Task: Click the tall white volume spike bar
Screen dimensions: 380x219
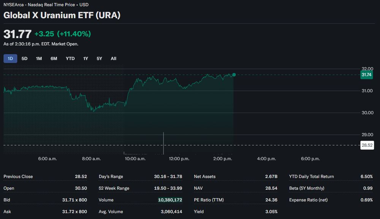Action: (x=163, y=143)
